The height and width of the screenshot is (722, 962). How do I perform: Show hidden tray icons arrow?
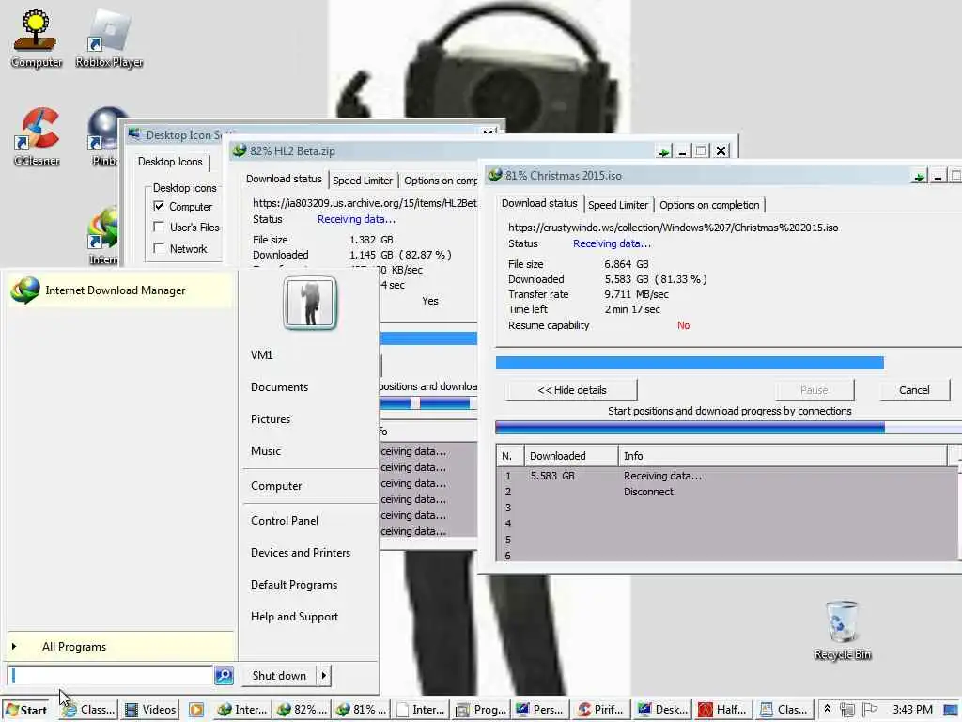[x=827, y=709]
